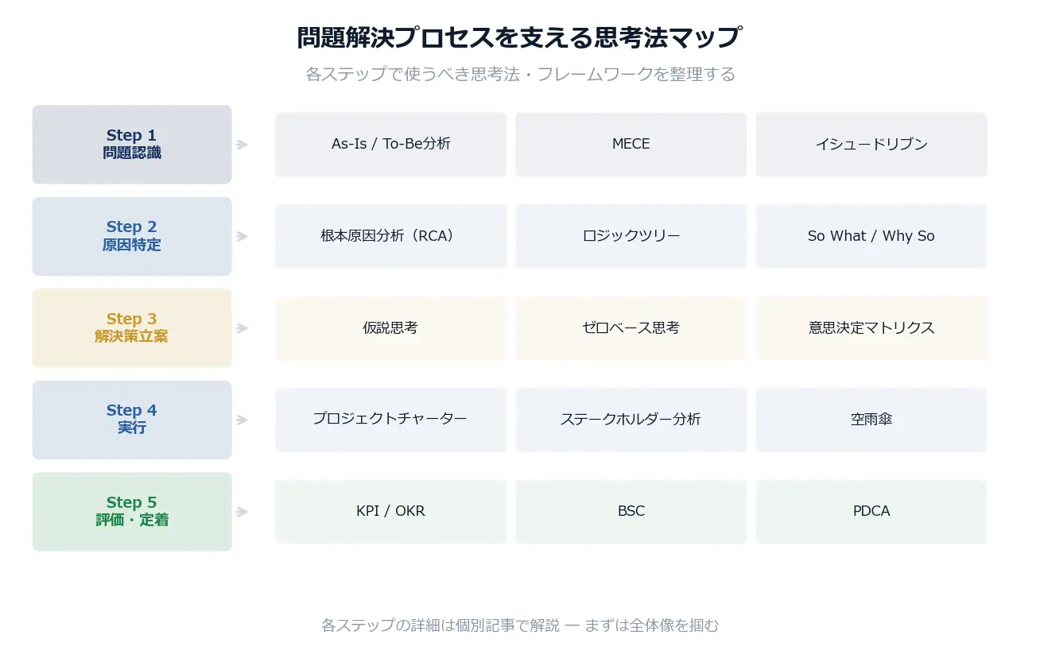
Task: Click the arrow beside Step 4
Action: 242,420
